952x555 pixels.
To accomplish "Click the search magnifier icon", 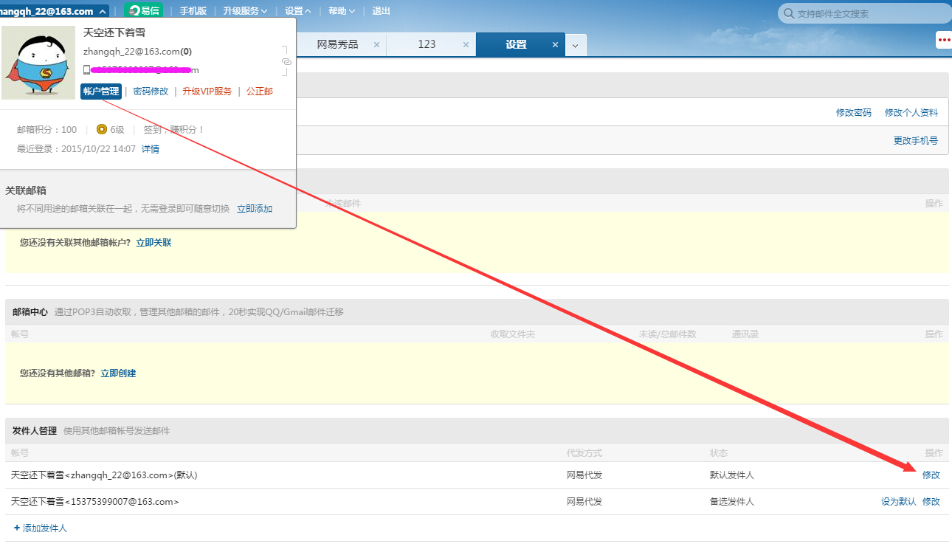I will 789,13.
